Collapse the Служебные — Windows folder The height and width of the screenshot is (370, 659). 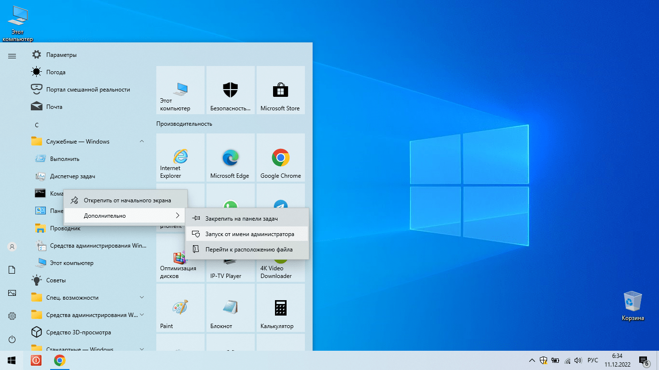[142, 142]
